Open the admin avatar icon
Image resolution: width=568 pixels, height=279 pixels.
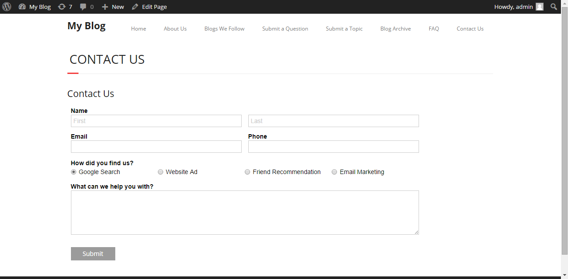(x=540, y=7)
